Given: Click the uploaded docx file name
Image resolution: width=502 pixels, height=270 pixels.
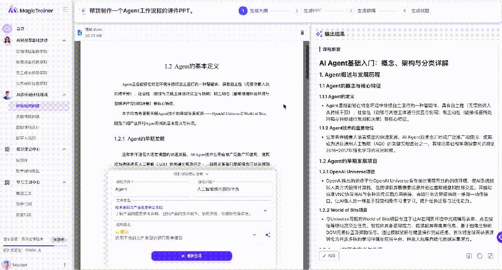Looking at the screenshot, I should pyautogui.click(x=94, y=29).
